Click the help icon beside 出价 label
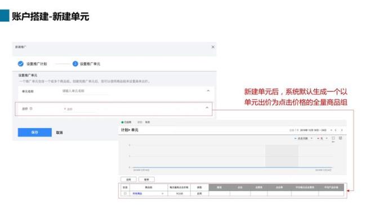This screenshot has width=366, height=205. (x=31, y=108)
